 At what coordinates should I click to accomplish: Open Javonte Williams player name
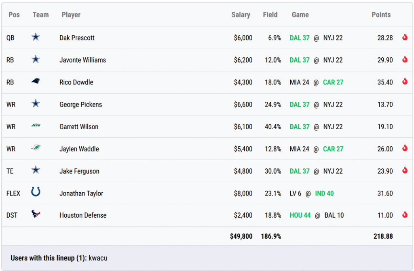(x=82, y=60)
